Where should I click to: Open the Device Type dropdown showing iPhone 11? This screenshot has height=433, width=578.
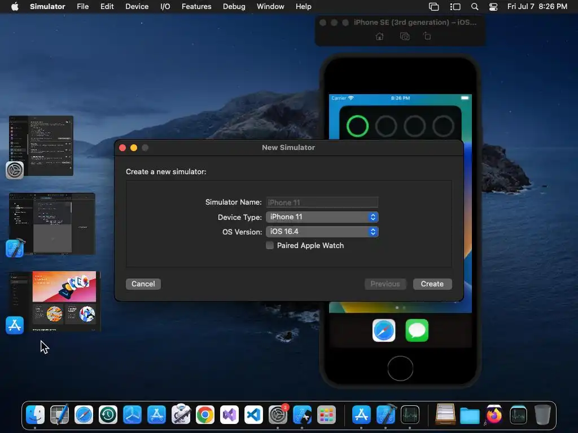pos(322,217)
